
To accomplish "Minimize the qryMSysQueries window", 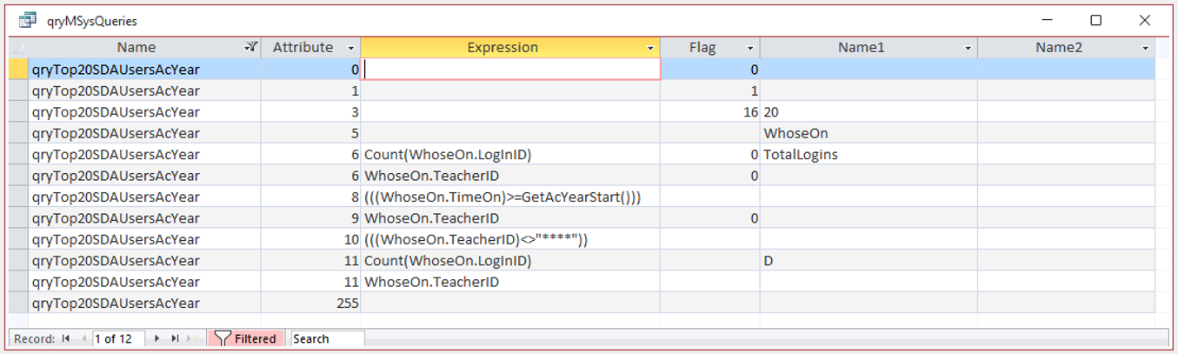I will click(x=1048, y=20).
